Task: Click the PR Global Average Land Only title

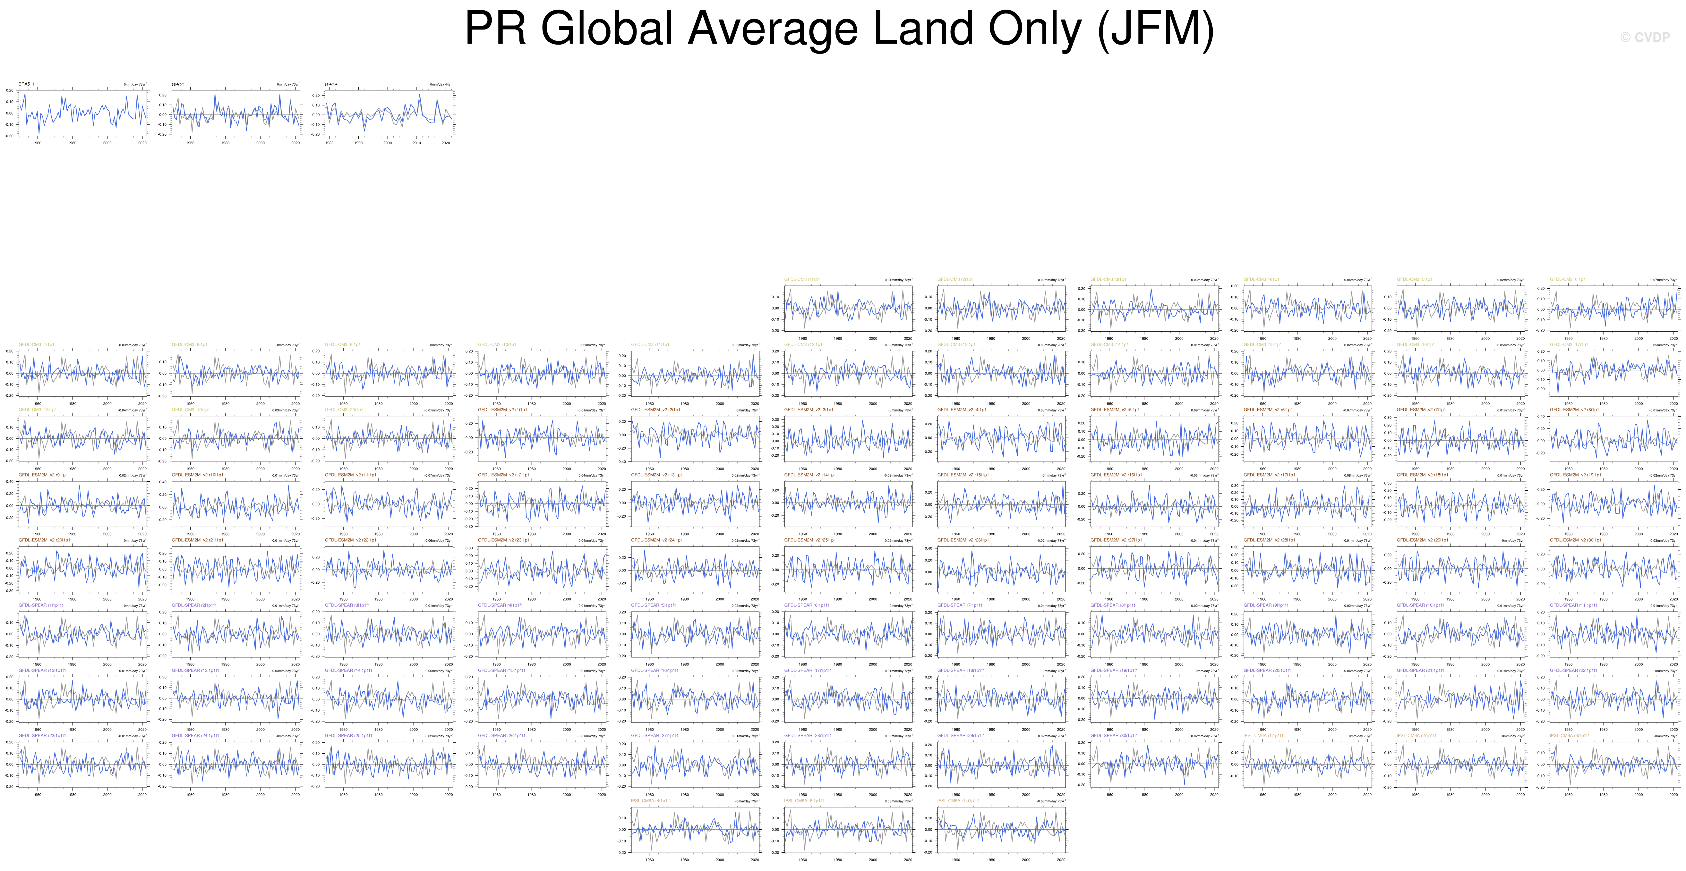Action: (839, 30)
